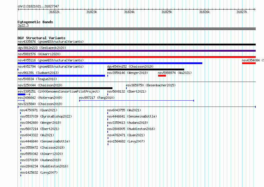Click nsv5607214 (Ebert2021) label

pyautogui.click(x=40, y=129)
